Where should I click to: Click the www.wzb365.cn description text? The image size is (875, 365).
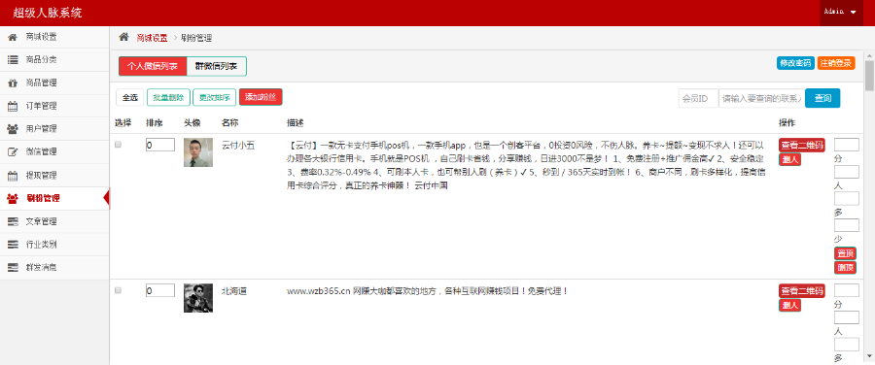tap(427, 291)
